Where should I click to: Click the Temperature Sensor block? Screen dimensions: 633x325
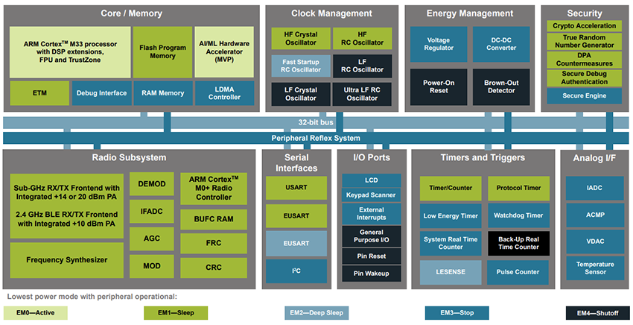(x=594, y=268)
